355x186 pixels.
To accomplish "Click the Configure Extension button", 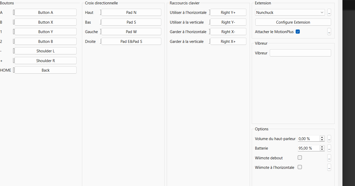I will (x=293, y=22).
